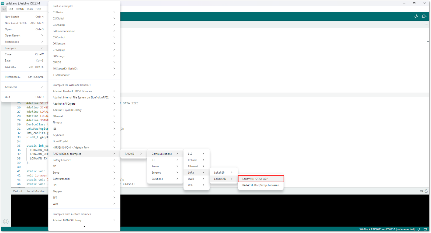Select New Sketch from File menu
The image size is (431, 233).
(x=24, y=17)
